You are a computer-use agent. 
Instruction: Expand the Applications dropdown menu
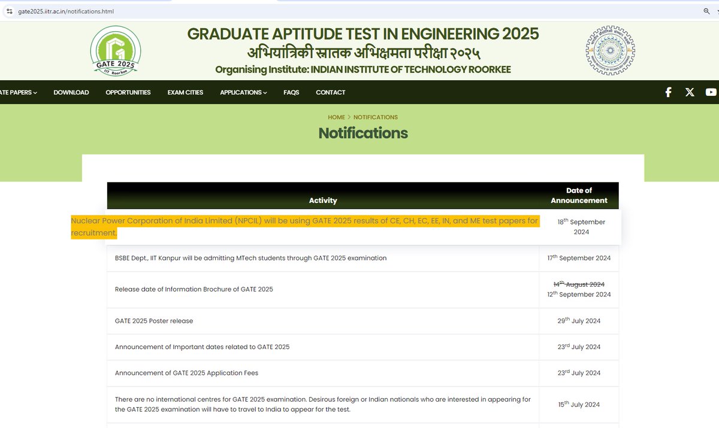pos(243,92)
